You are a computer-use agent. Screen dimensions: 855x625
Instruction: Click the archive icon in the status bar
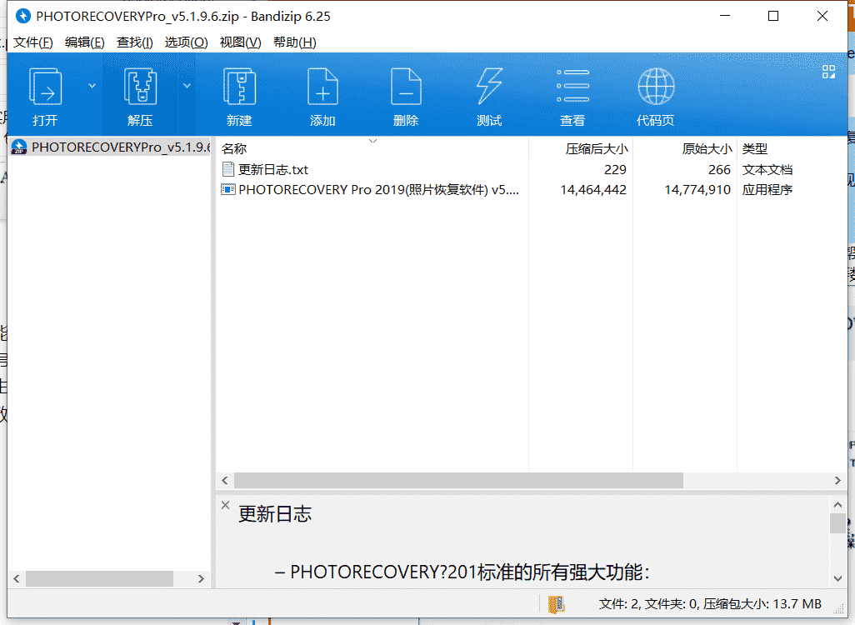click(556, 604)
